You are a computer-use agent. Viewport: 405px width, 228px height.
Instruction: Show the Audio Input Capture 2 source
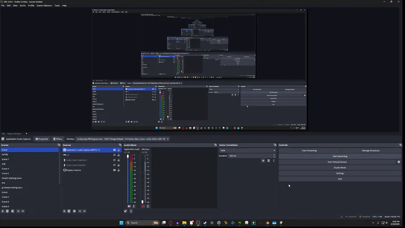pos(114,160)
